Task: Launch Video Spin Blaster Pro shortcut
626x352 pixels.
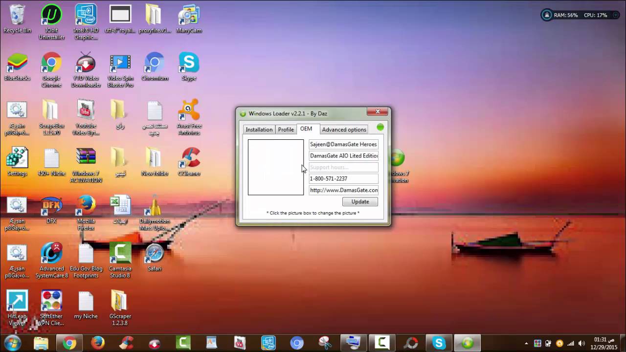Action: point(120,70)
